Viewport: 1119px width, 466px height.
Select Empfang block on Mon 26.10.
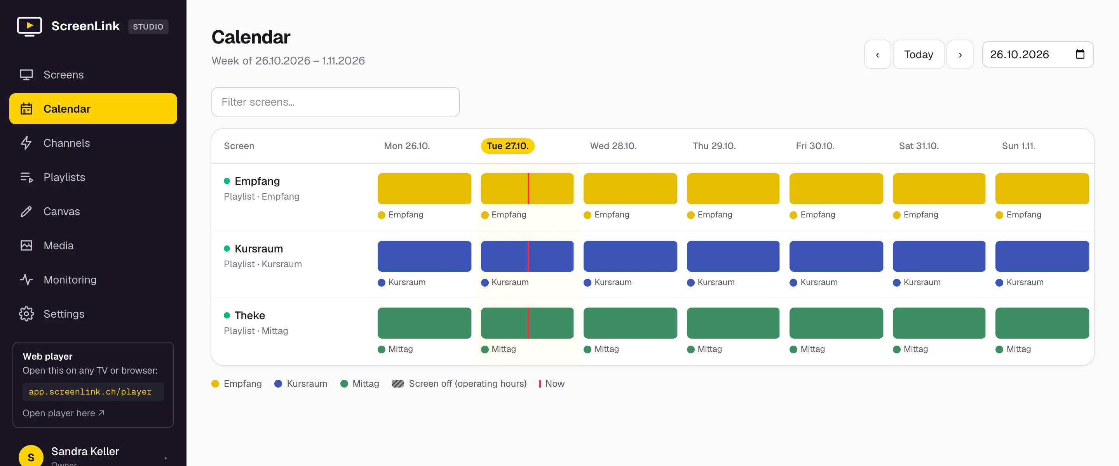point(424,188)
